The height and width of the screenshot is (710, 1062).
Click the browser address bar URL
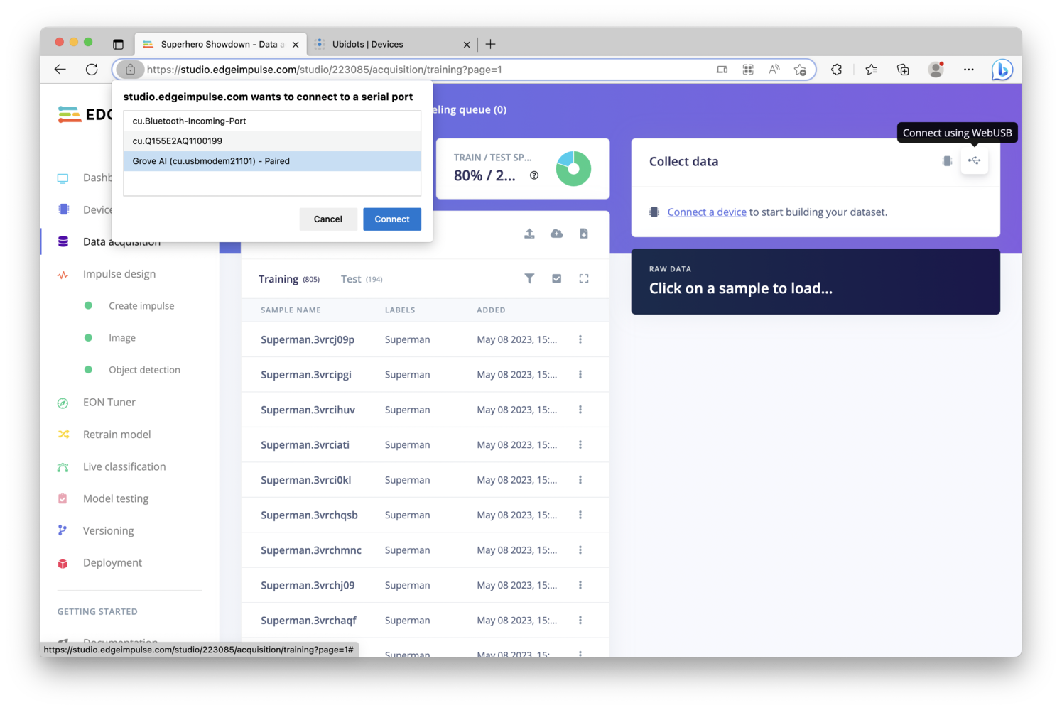(x=324, y=70)
